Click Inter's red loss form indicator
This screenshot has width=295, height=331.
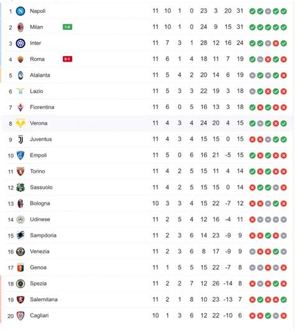click(276, 43)
